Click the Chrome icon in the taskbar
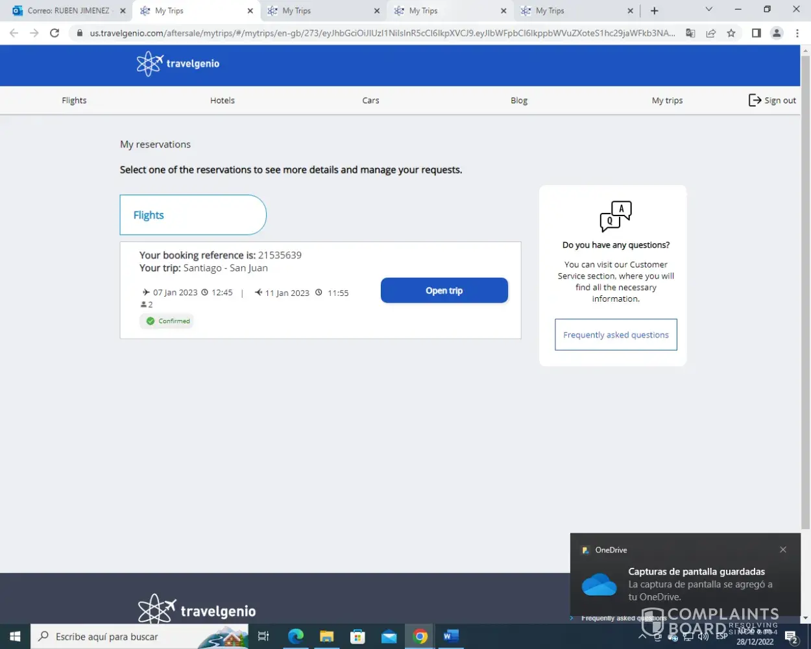The width and height of the screenshot is (811, 649). (x=420, y=637)
